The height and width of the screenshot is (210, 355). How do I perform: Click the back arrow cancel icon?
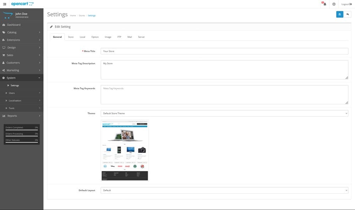click(348, 14)
